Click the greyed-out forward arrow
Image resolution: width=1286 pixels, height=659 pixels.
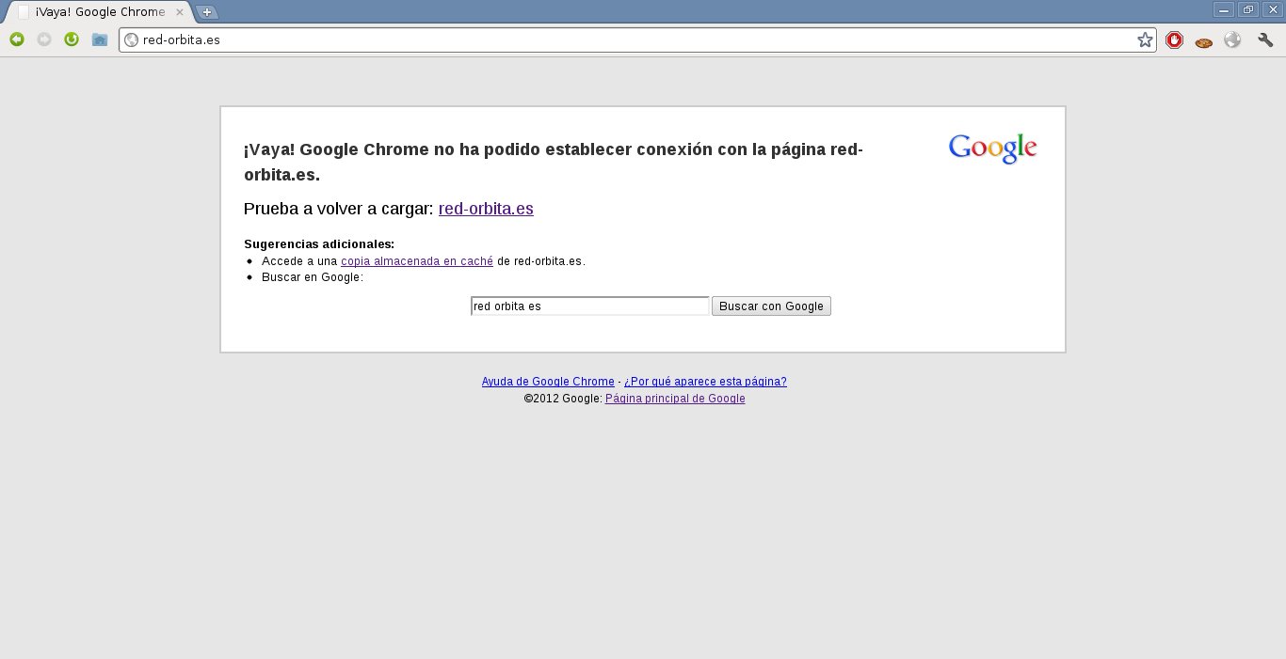pyautogui.click(x=44, y=39)
